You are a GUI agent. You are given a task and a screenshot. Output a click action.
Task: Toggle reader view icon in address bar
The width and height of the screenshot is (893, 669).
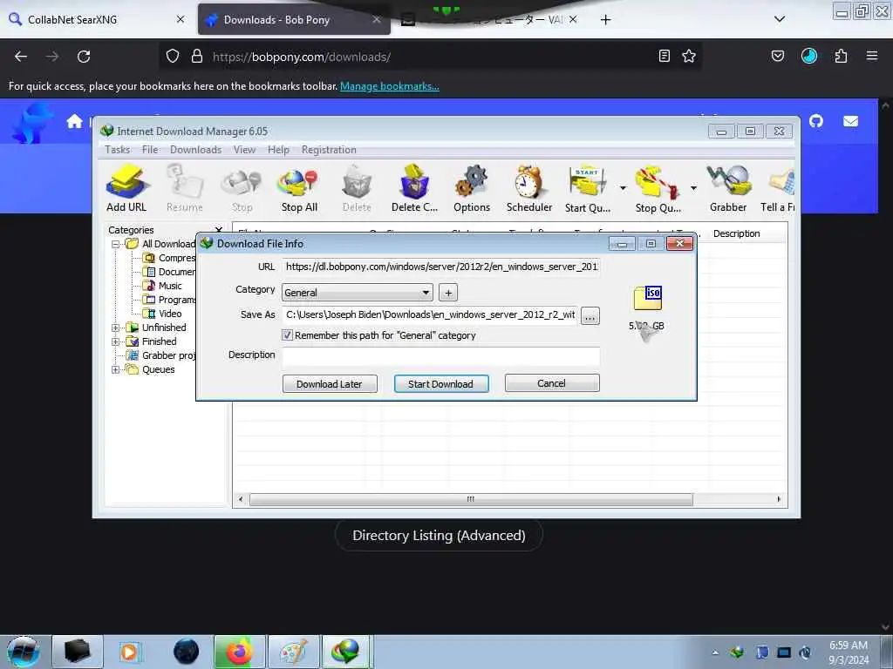pyautogui.click(x=664, y=57)
